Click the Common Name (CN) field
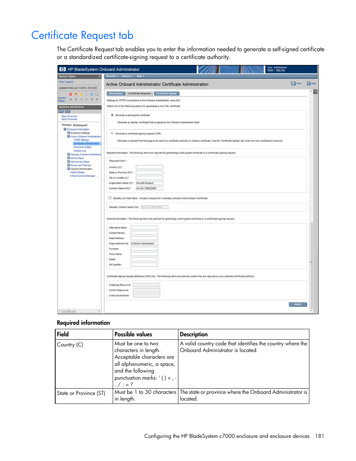Screen dimensions: 356x461 pyautogui.click(x=149, y=188)
